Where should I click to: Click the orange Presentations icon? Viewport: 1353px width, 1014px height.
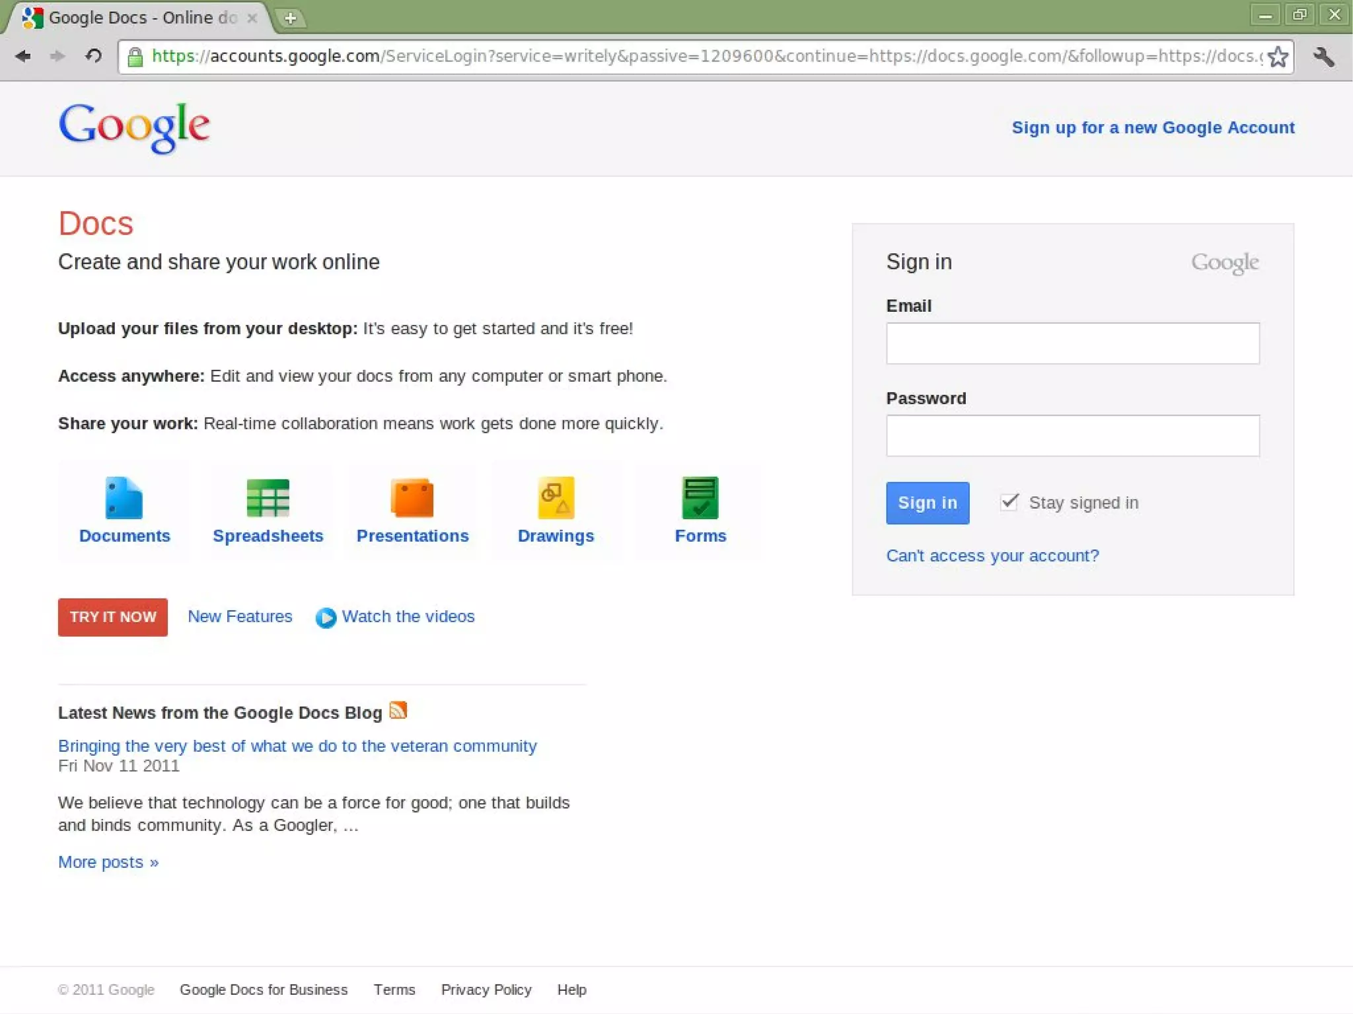pos(412,497)
